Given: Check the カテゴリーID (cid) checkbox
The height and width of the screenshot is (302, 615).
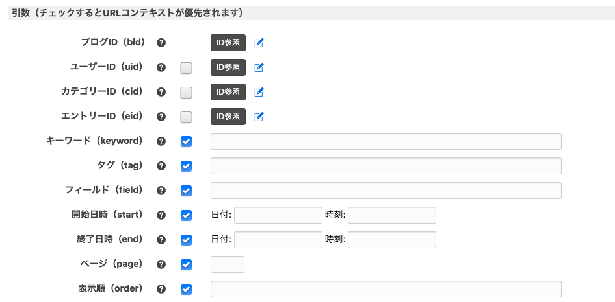Looking at the screenshot, I should point(187,93).
